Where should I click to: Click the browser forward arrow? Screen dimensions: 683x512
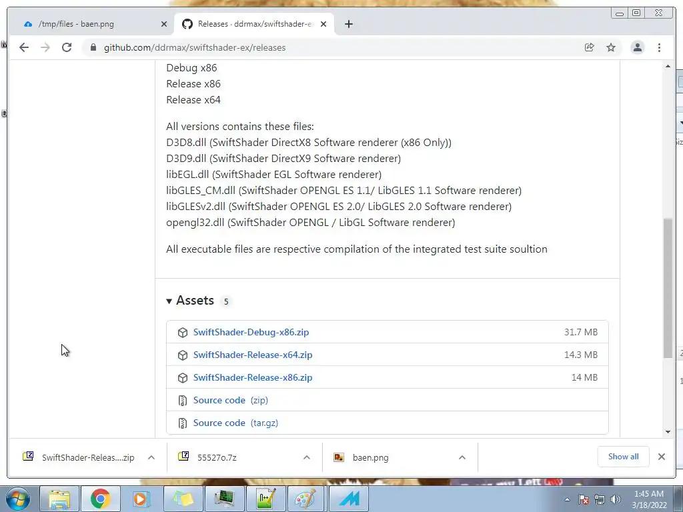[x=45, y=47]
